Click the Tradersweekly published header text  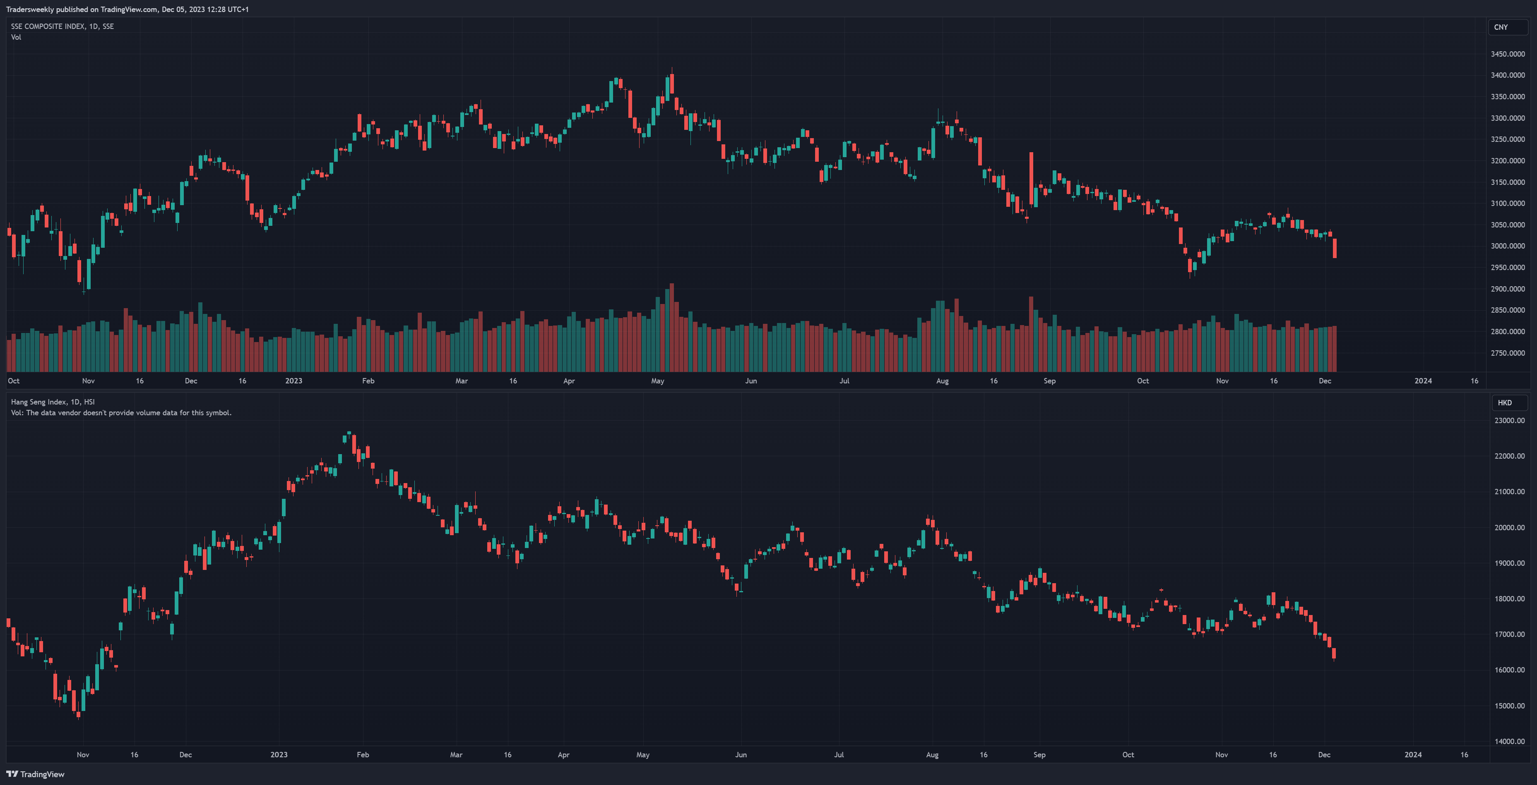127,9
